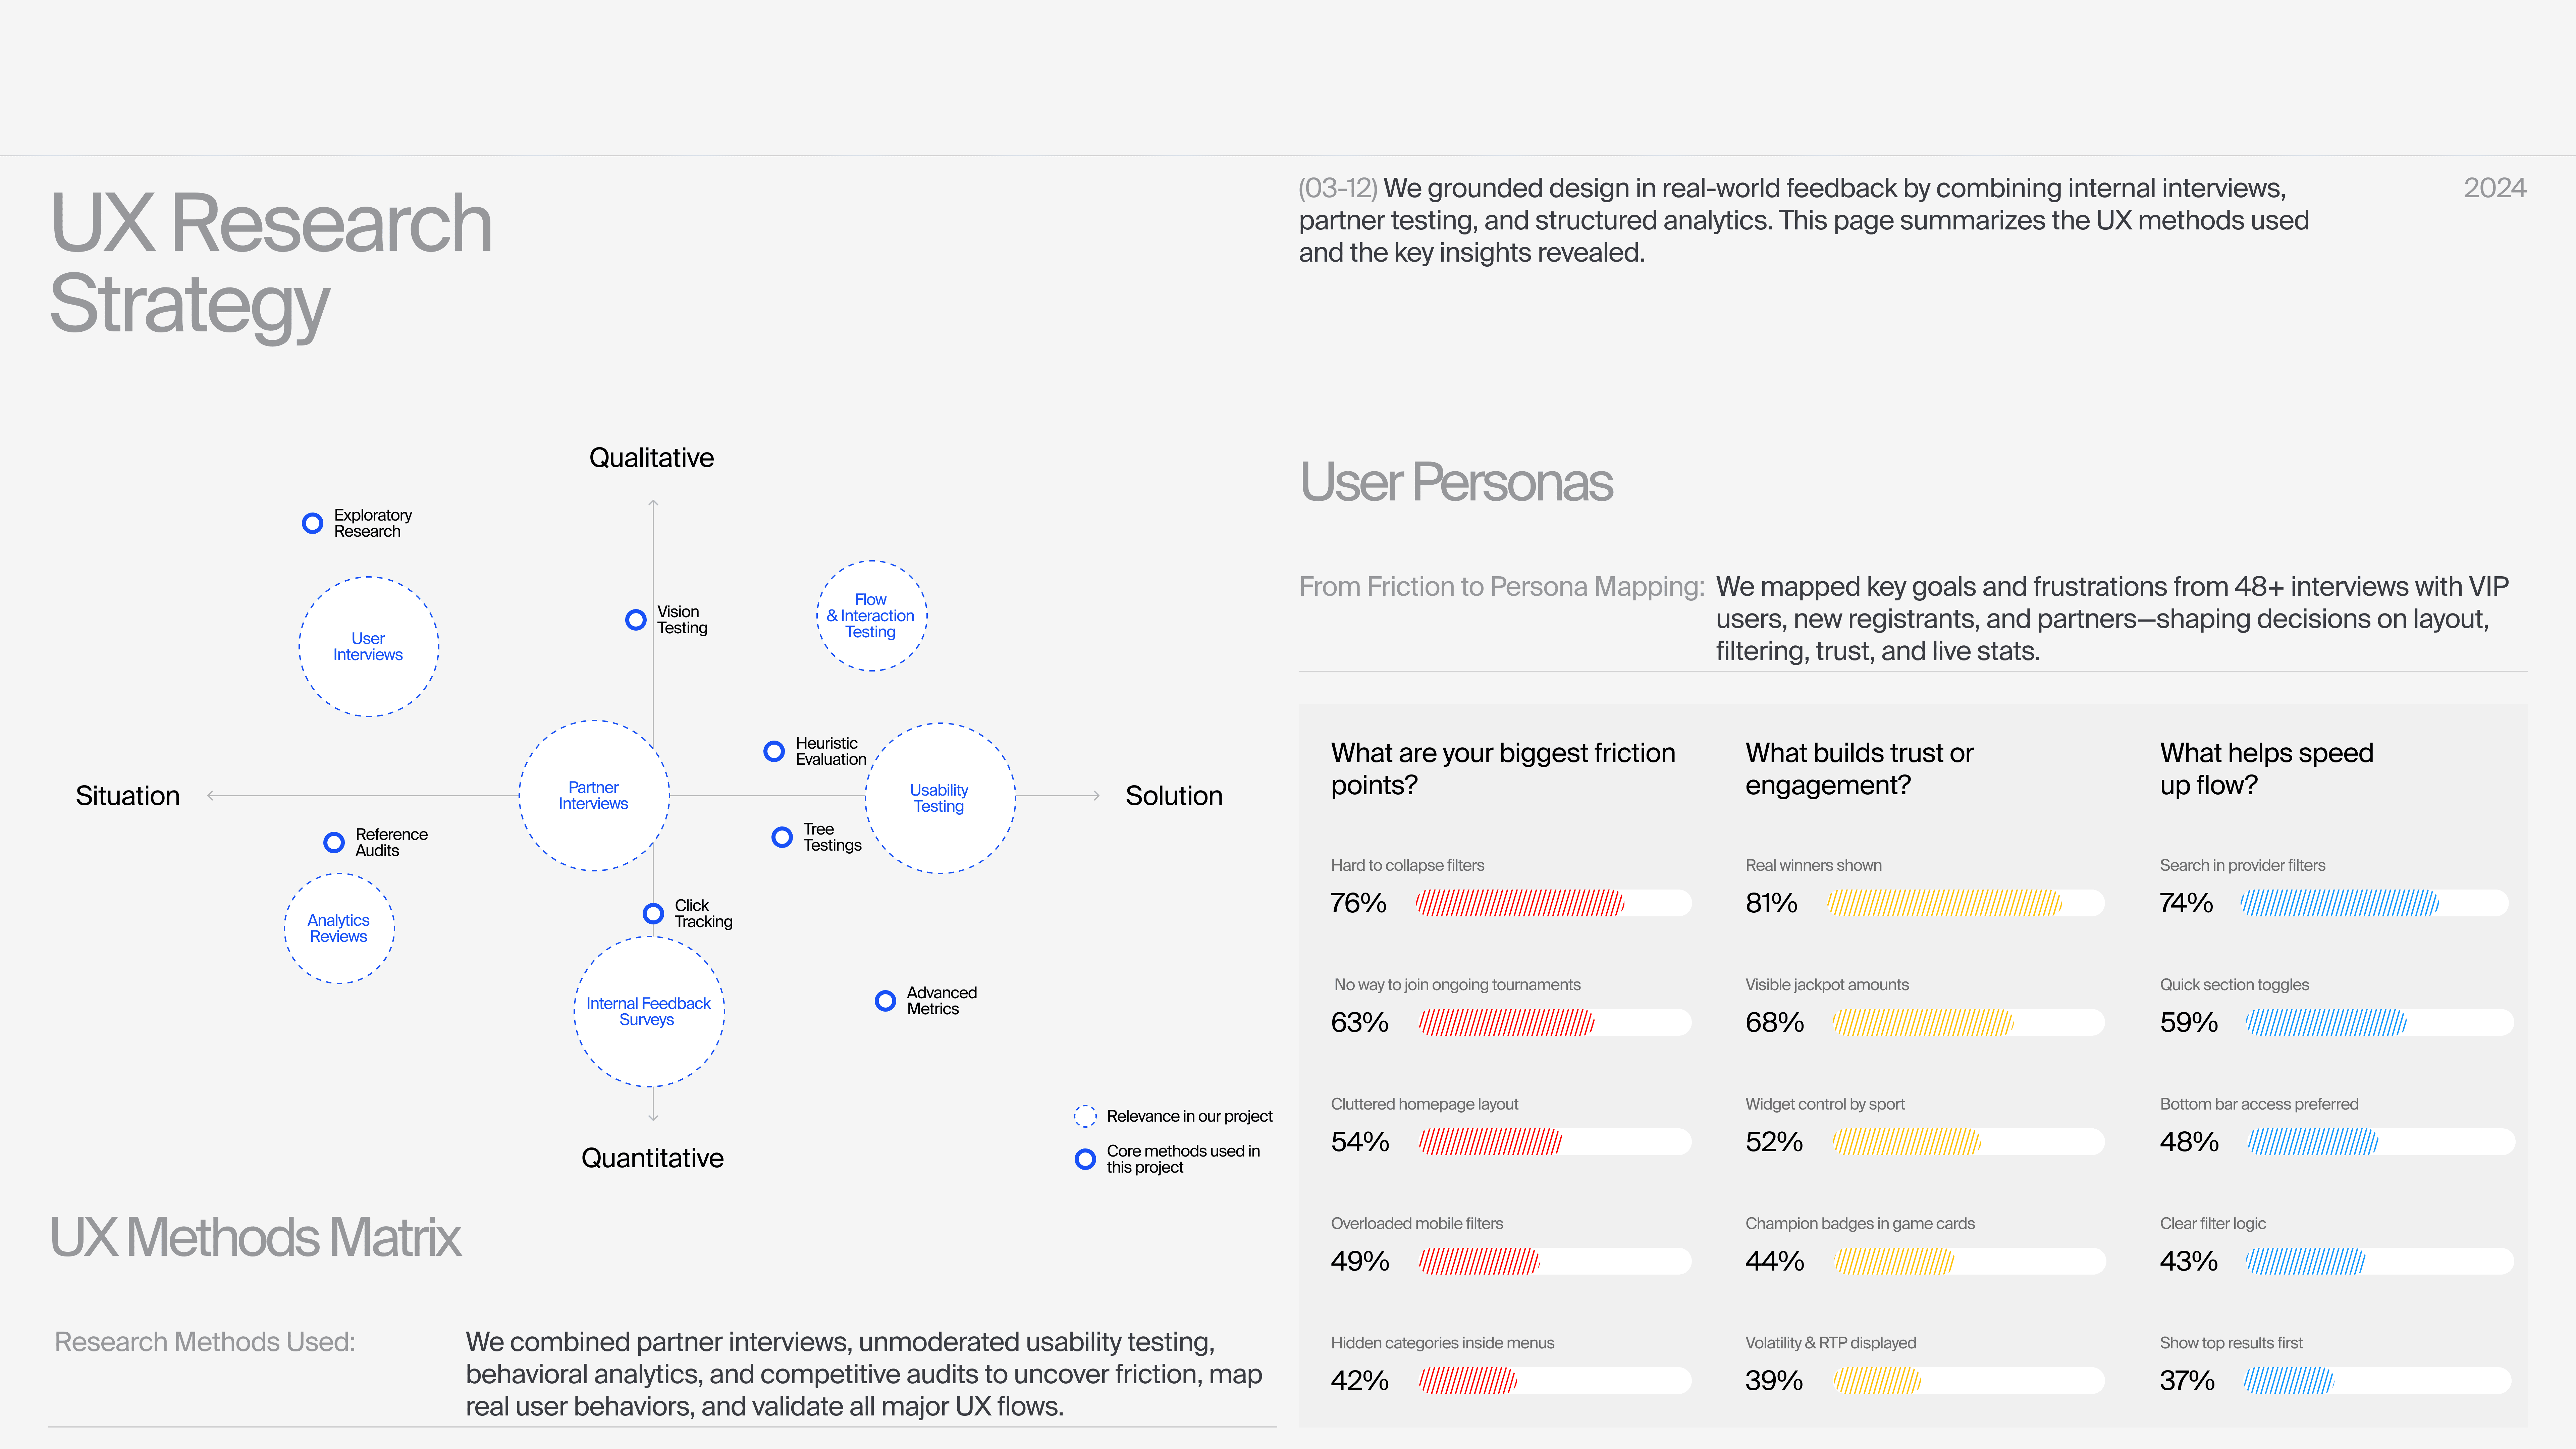Click the Exploratory Research ring marker
2576x1449 pixels.
click(312, 523)
